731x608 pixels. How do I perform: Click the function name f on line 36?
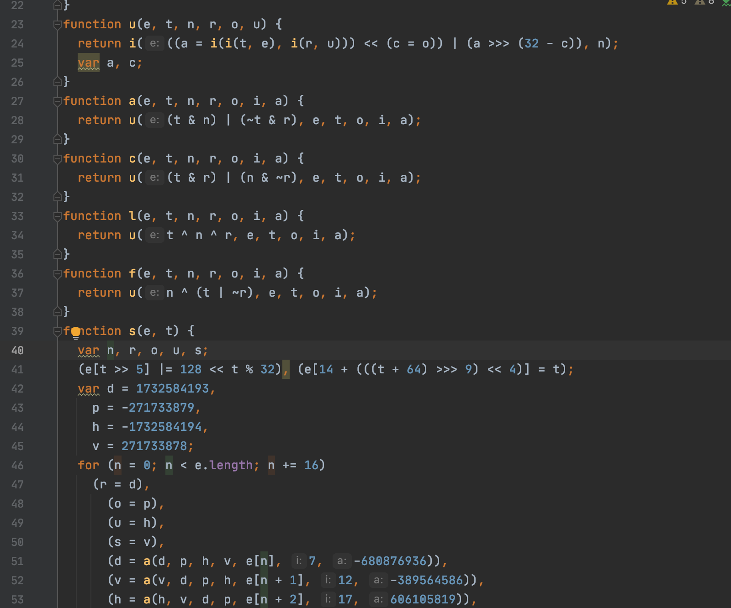132,273
